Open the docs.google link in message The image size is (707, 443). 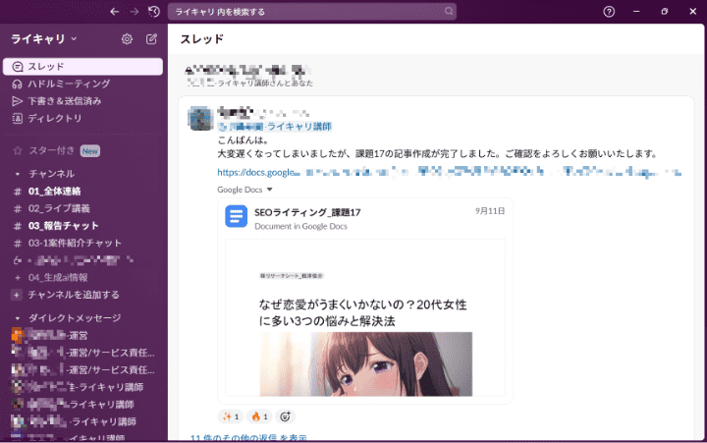coord(449,172)
